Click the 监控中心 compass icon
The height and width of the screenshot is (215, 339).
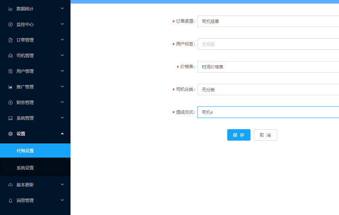(x=10, y=24)
